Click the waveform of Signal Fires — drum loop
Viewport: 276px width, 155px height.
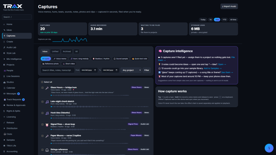click(x=88, y=129)
